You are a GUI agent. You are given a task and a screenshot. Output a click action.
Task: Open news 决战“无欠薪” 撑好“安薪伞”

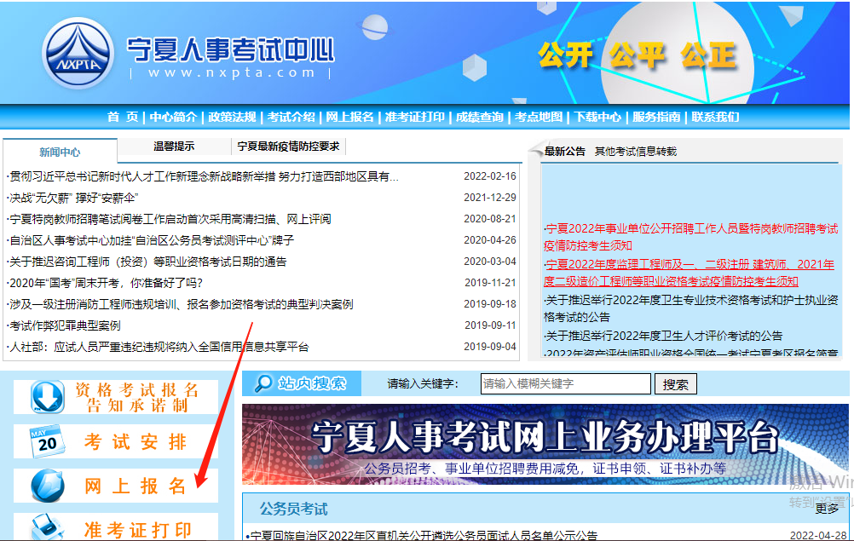click(72, 198)
